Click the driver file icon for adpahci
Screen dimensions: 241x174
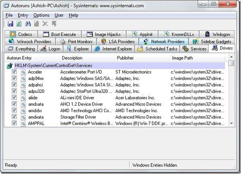23,85
